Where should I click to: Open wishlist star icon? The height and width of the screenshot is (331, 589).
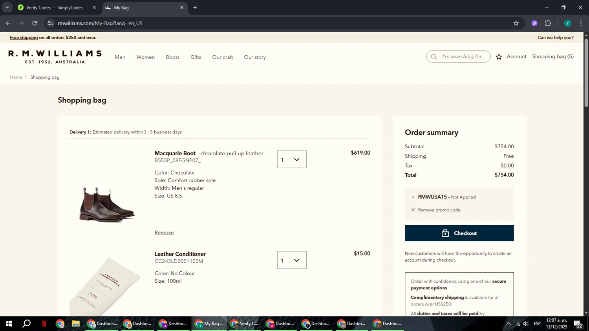tap(499, 57)
